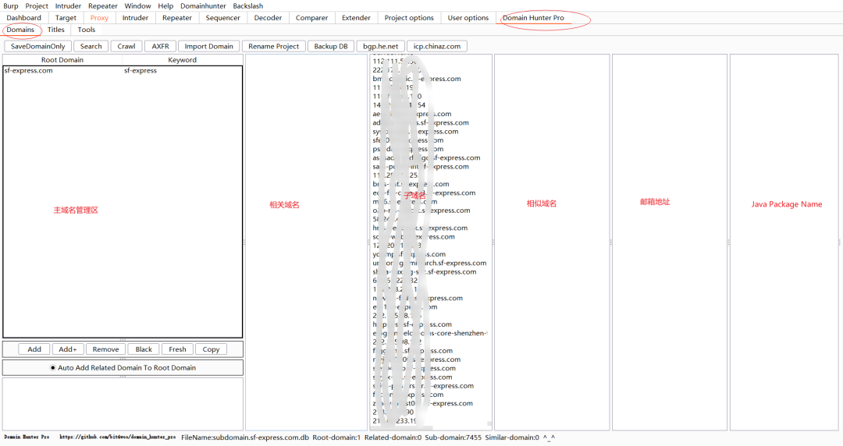Copy the selected domains
Image resolution: width=843 pixels, height=446 pixels.
click(x=211, y=349)
